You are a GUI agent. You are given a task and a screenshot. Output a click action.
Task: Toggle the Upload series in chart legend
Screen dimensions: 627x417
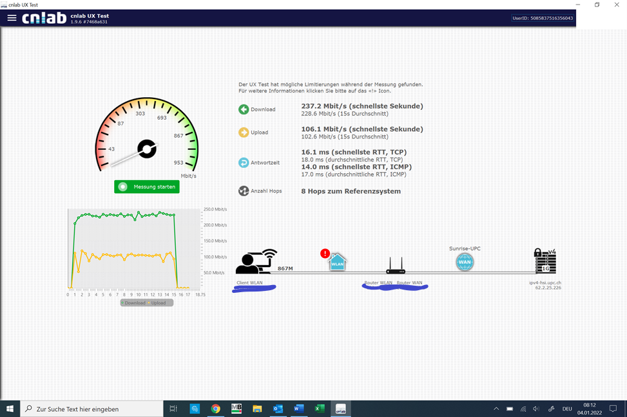coord(158,303)
